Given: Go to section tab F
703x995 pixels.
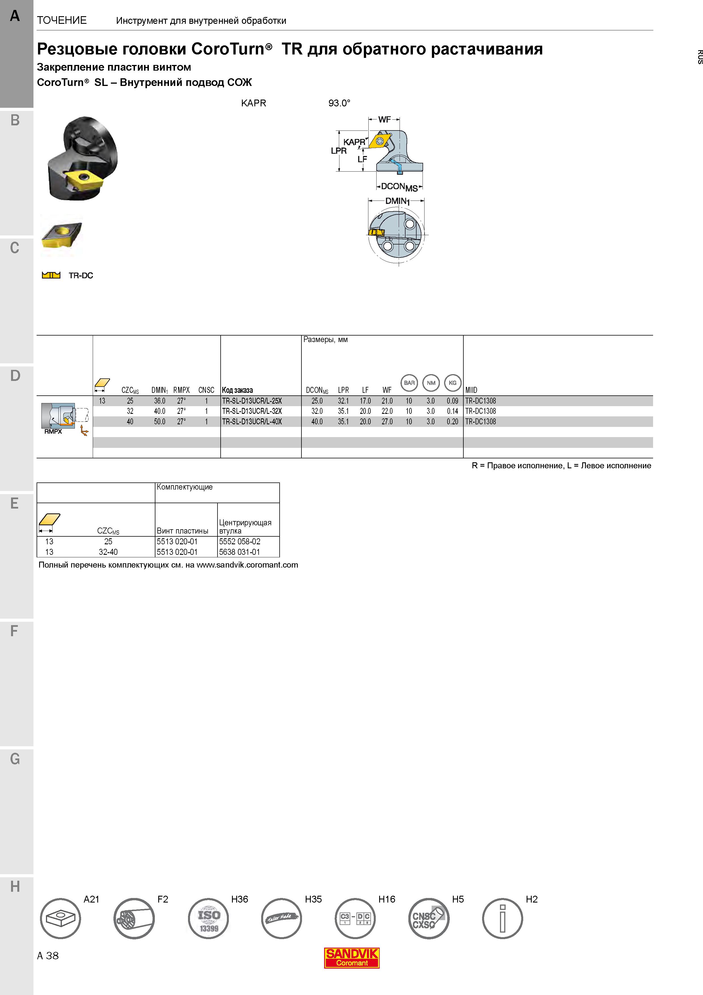Looking at the screenshot, I should pos(16,684).
